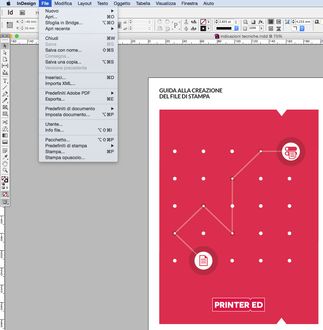
Task: Click the reference point locator grid
Action: (x=10, y=25)
